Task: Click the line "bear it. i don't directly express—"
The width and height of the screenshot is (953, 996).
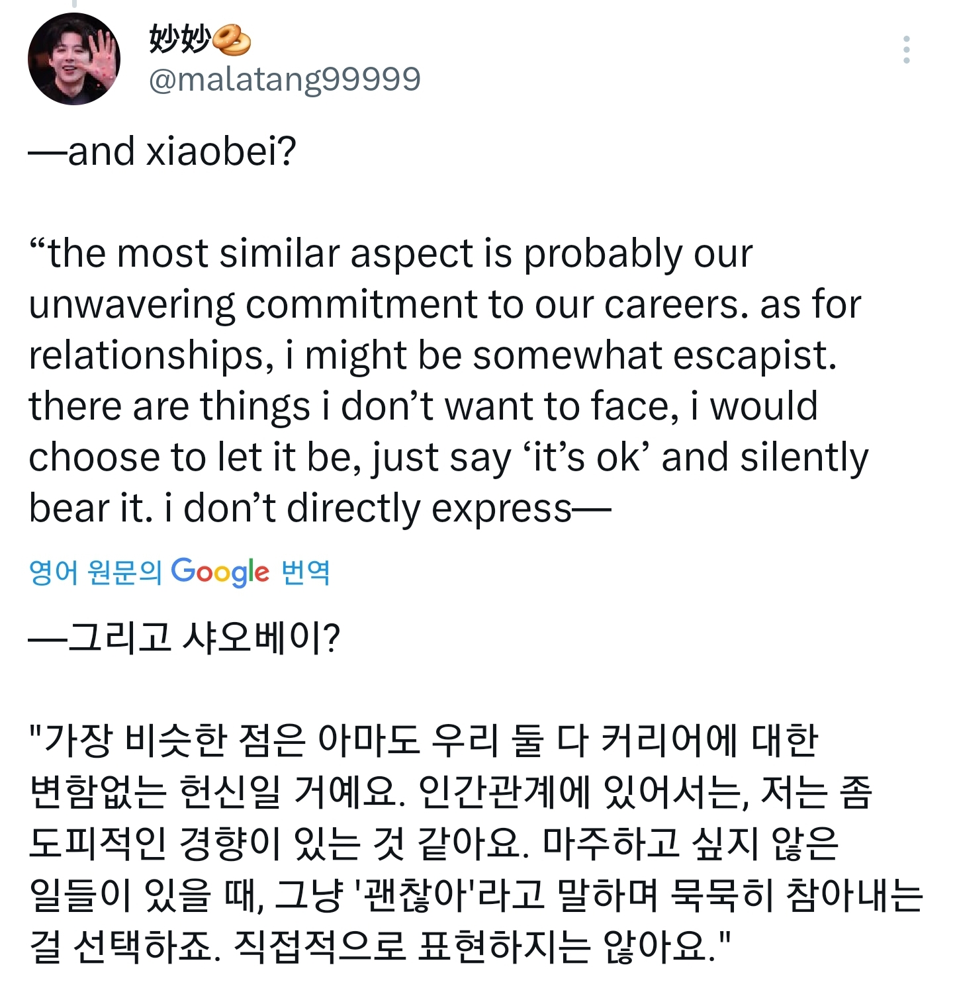Action: [320, 509]
